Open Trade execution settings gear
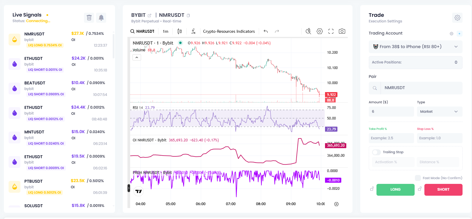The width and height of the screenshot is (472, 219). pyautogui.click(x=458, y=18)
